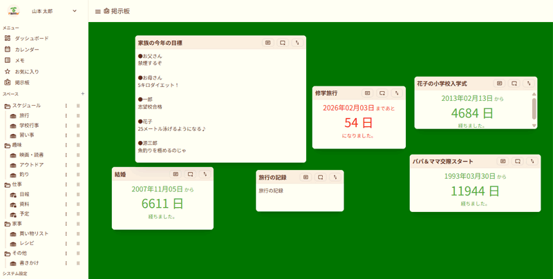This screenshot has height=279, width=553.
Task: Open the note icon on 家族の今年の目標 card
Action: pos(268,43)
